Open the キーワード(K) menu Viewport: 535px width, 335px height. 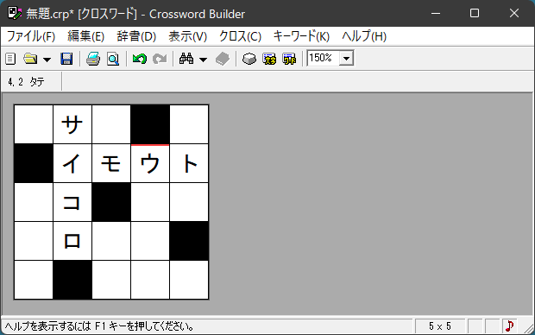pos(301,36)
